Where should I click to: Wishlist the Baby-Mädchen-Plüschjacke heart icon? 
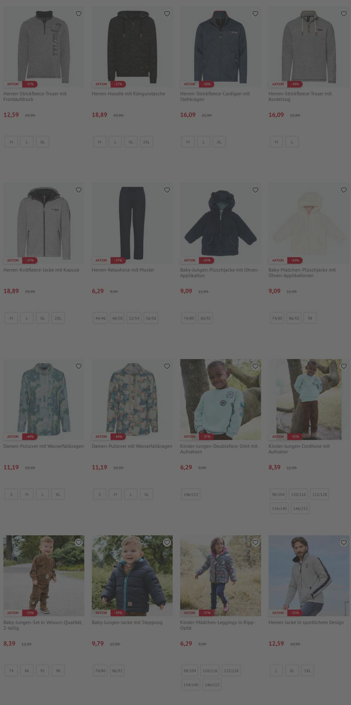tap(344, 190)
